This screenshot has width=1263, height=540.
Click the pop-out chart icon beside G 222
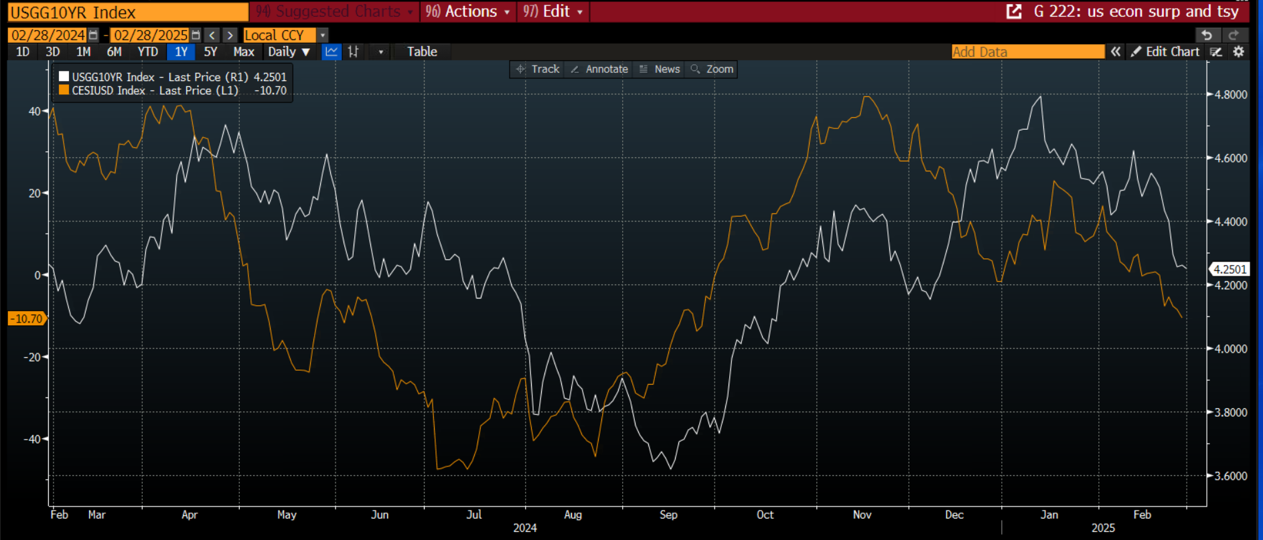[1014, 11]
